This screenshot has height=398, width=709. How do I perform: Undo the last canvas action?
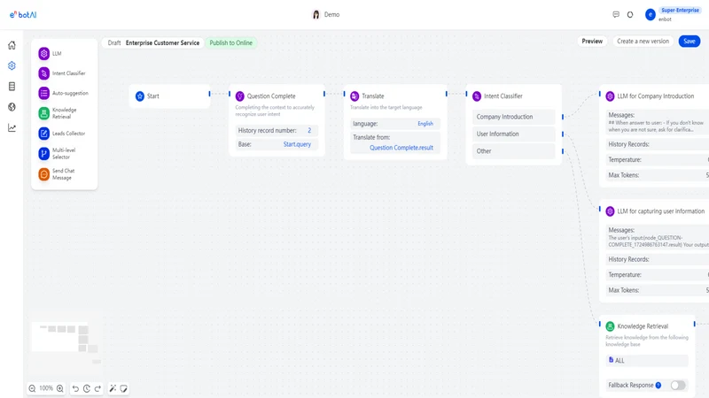[75, 388]
